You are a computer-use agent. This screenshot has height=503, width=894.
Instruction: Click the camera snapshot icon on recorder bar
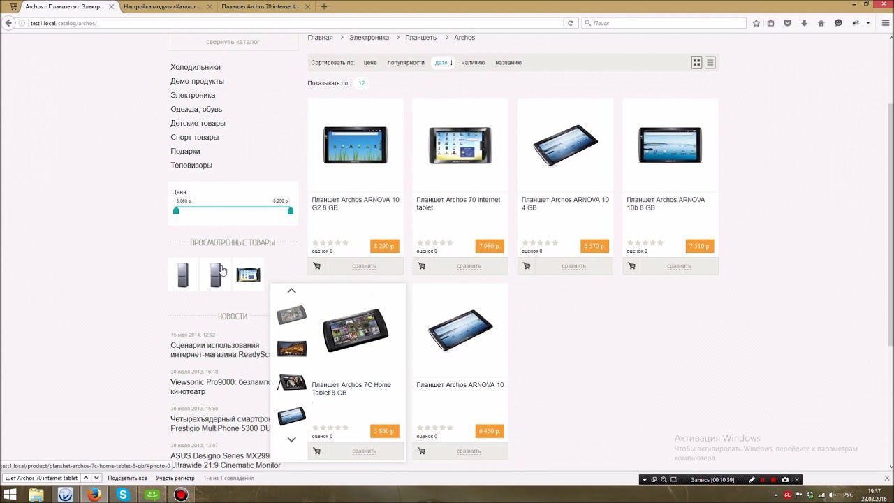click(x=785, y=480)
